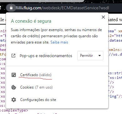Click the ':complexType>' text in page
The width and height of the screenshot is (122, 114).
pos(14,110)
